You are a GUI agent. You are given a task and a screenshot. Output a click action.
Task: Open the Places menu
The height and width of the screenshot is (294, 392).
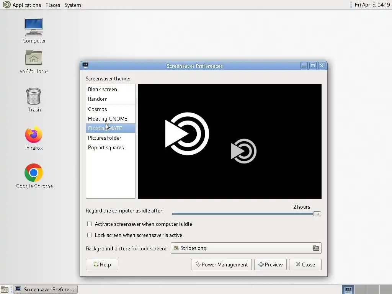[x=53, y=5]
